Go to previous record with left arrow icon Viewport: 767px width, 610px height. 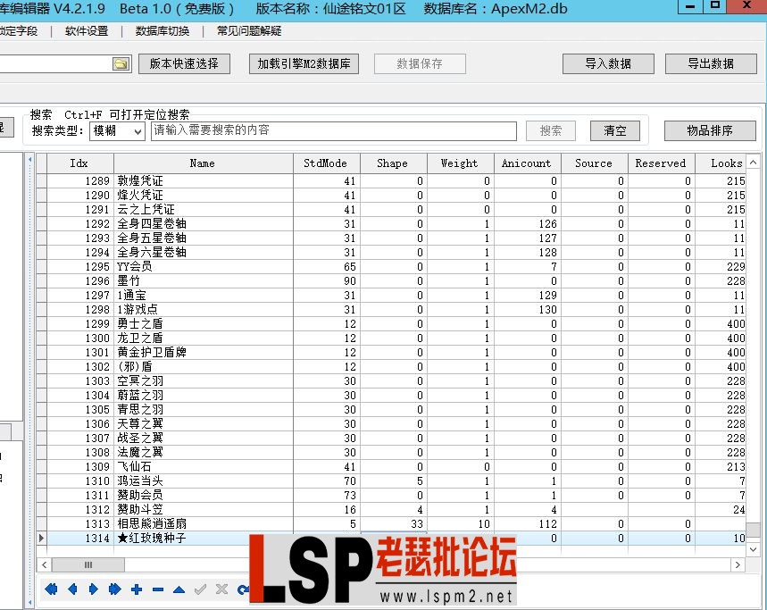coord(72,588)
